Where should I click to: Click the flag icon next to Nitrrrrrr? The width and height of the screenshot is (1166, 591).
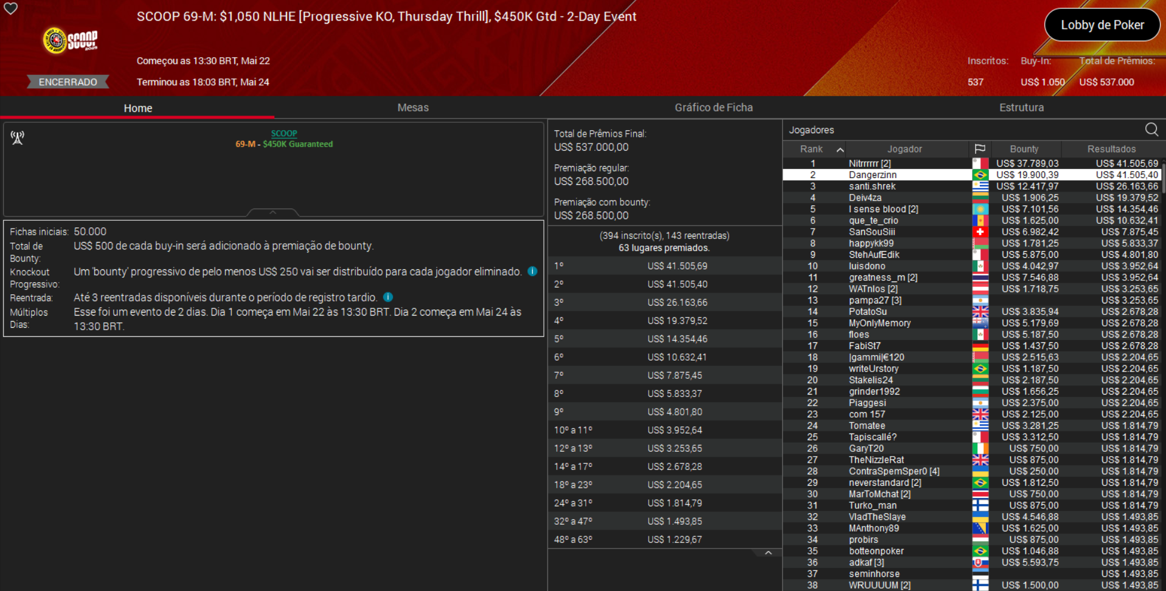980,164
